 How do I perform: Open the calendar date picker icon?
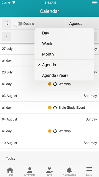pos(7,23)
